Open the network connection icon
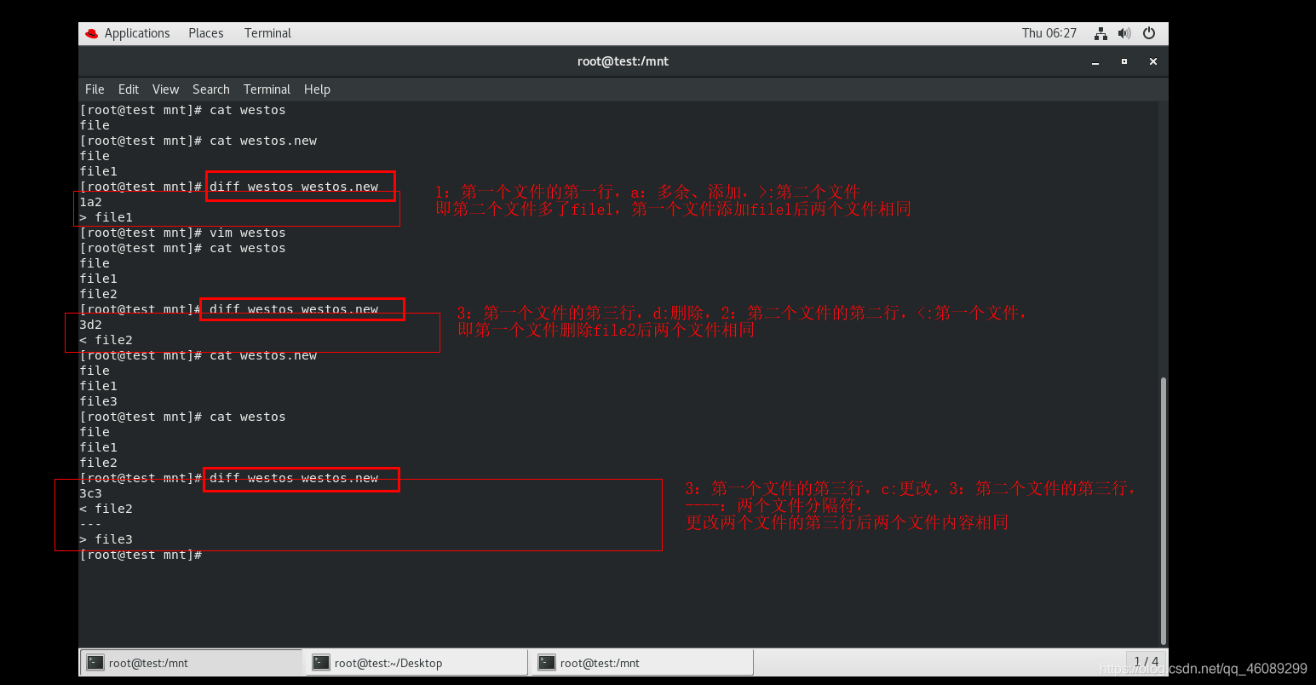Image resolution: width=1316 pixels, height=685 pixels. (x=1100, y=33)
